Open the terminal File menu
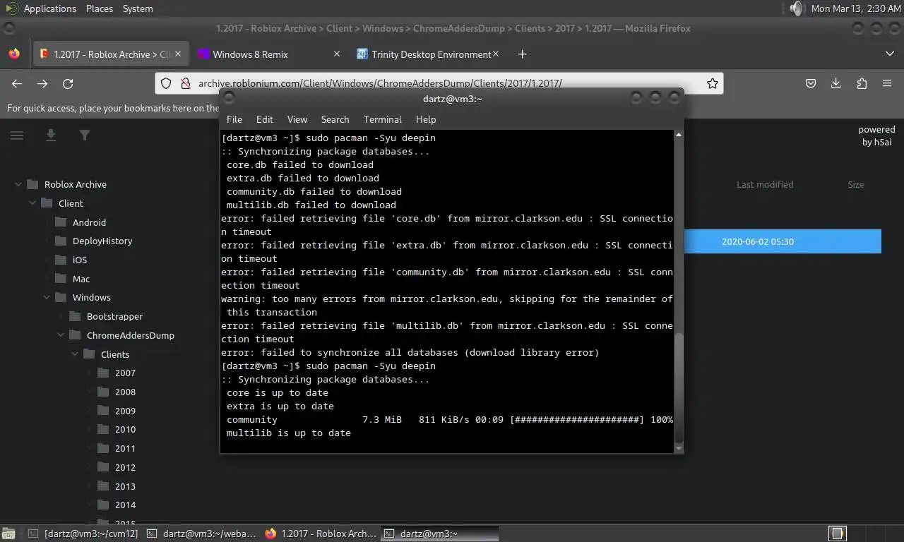The height and width of the screenshot is (542, 904). click(234, 119)
